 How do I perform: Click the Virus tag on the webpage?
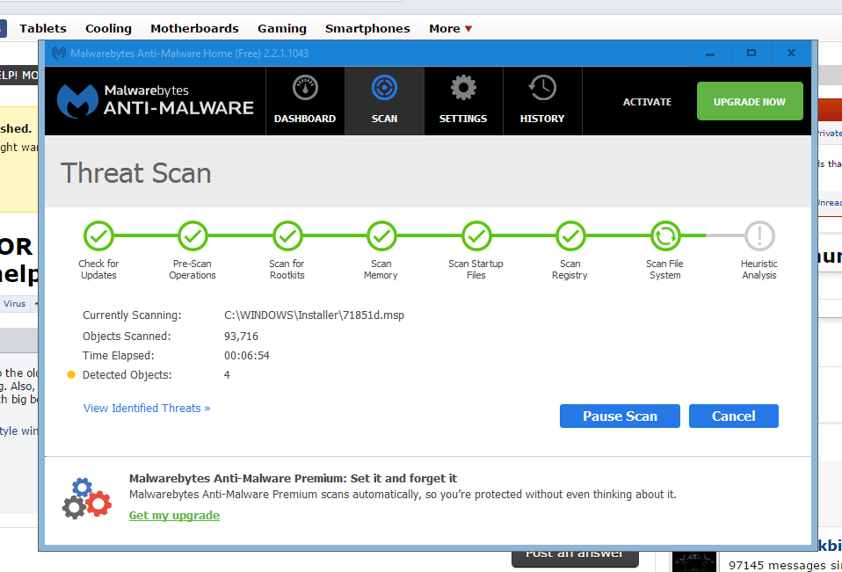(x=14, y=304)
